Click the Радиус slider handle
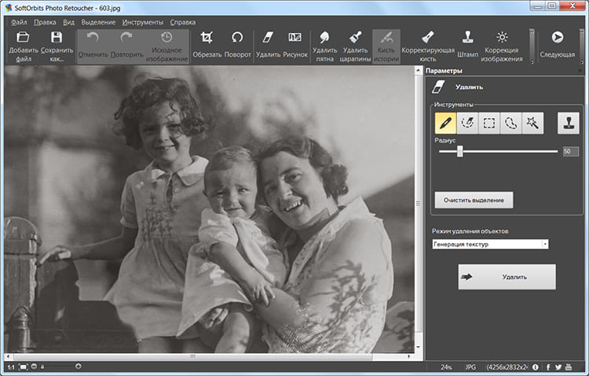The image size is (589, 376). [459, 152]
